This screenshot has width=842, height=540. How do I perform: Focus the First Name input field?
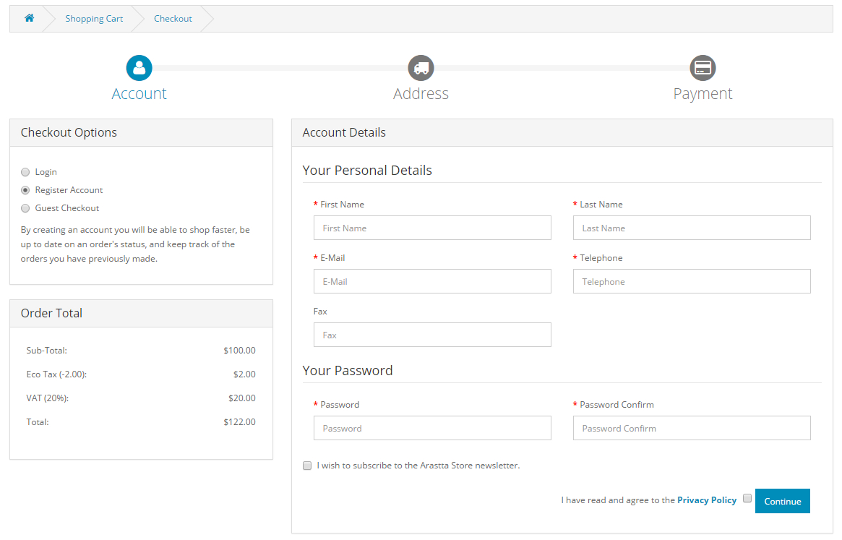pos(432,228)
